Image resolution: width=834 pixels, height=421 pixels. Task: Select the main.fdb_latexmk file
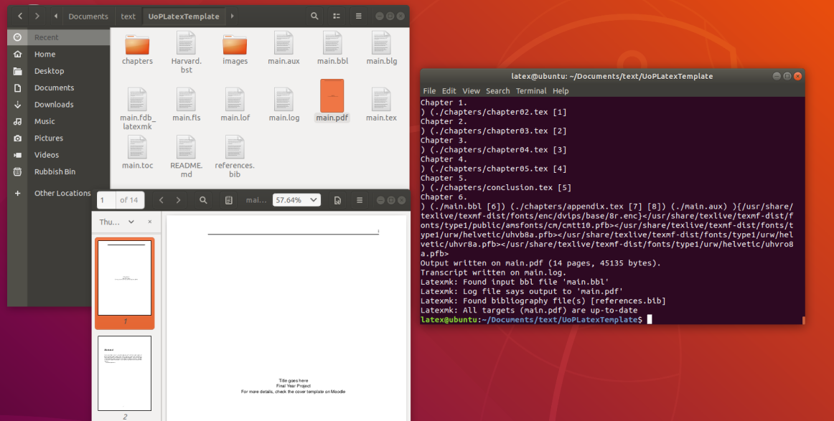pyautogui.click(x=137, y=109)
